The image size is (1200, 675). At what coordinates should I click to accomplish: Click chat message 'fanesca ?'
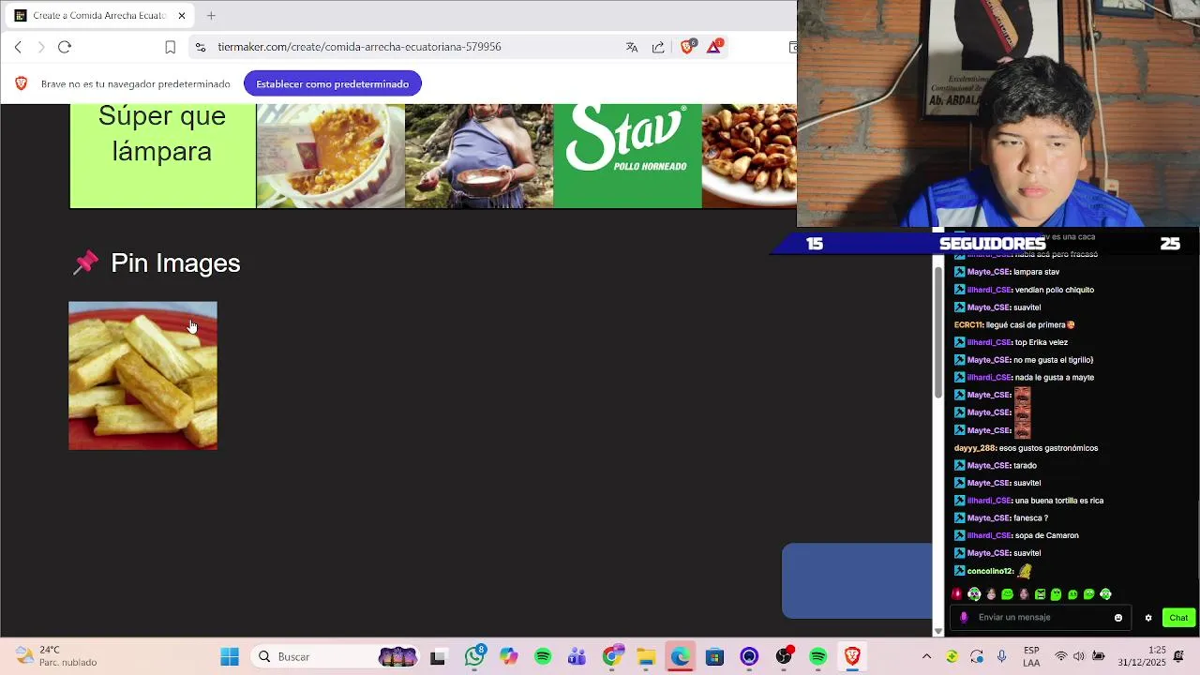[1031, 517]
